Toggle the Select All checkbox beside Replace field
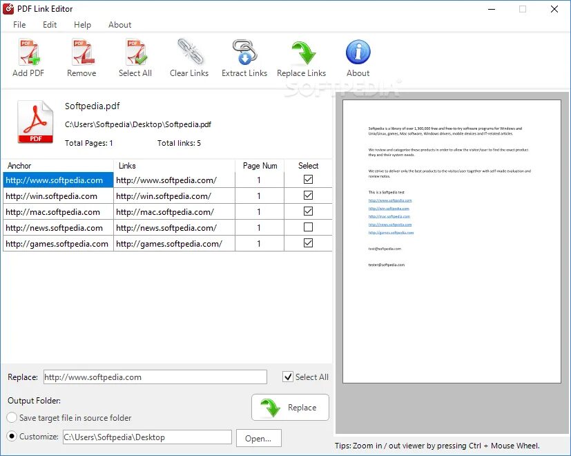 (x=288, y=377)
